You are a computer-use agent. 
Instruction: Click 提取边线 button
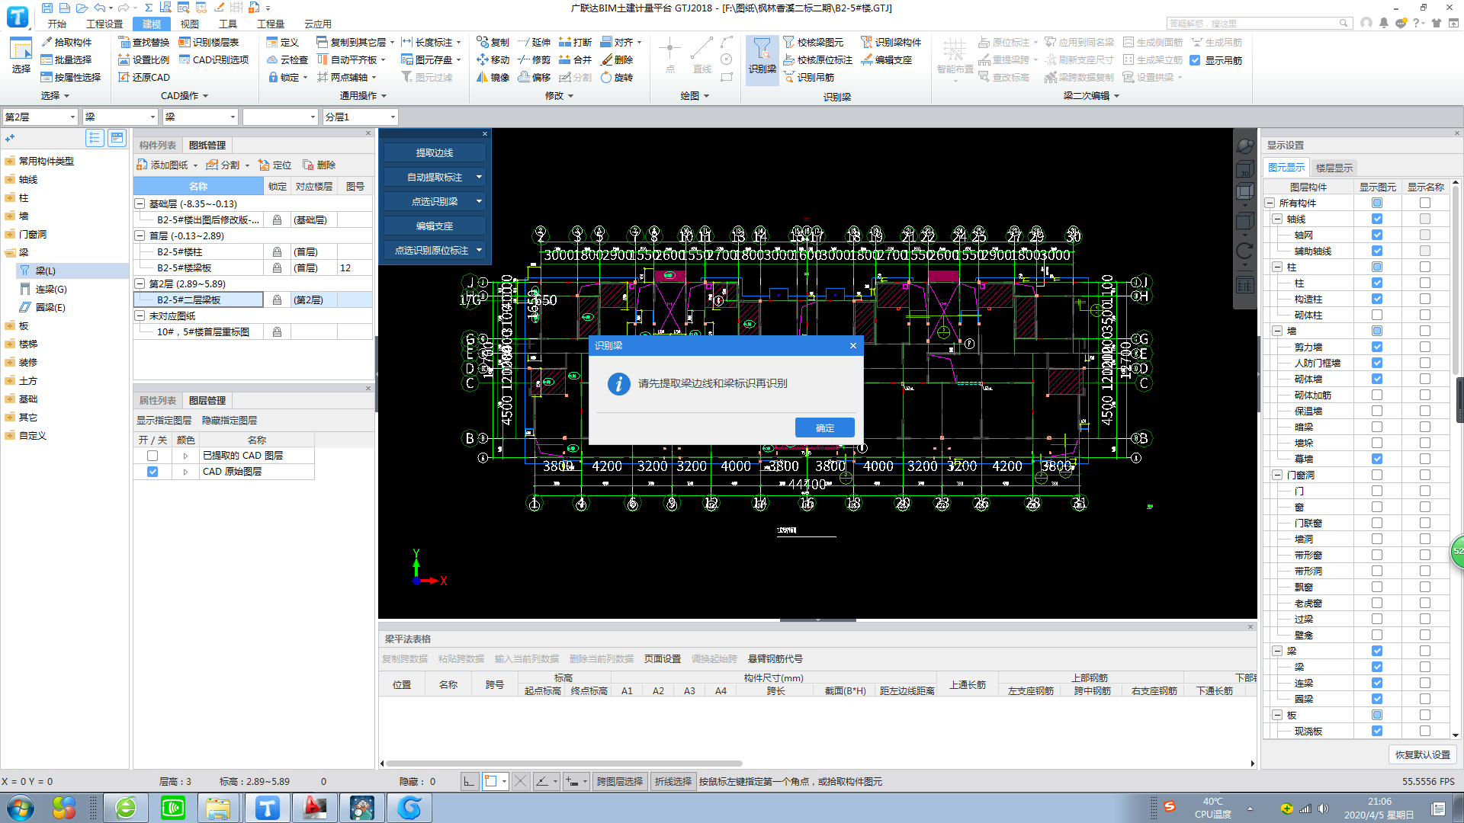coord(435,152)
